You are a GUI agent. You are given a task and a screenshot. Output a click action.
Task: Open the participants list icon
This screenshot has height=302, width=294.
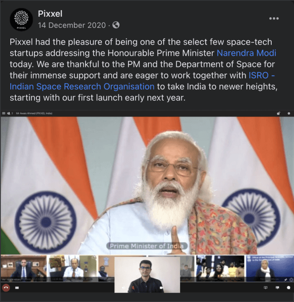[9, 113]
